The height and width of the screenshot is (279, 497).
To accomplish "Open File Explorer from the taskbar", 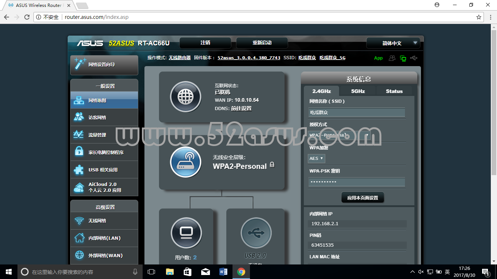I will click(x=170, y=272).
